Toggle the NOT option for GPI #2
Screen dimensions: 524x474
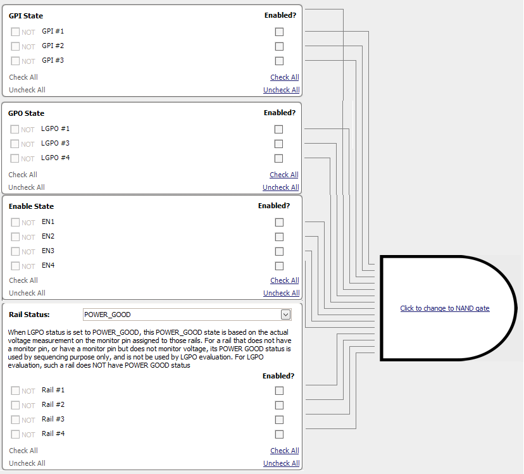pyautogui.click(x=15, y=46)
